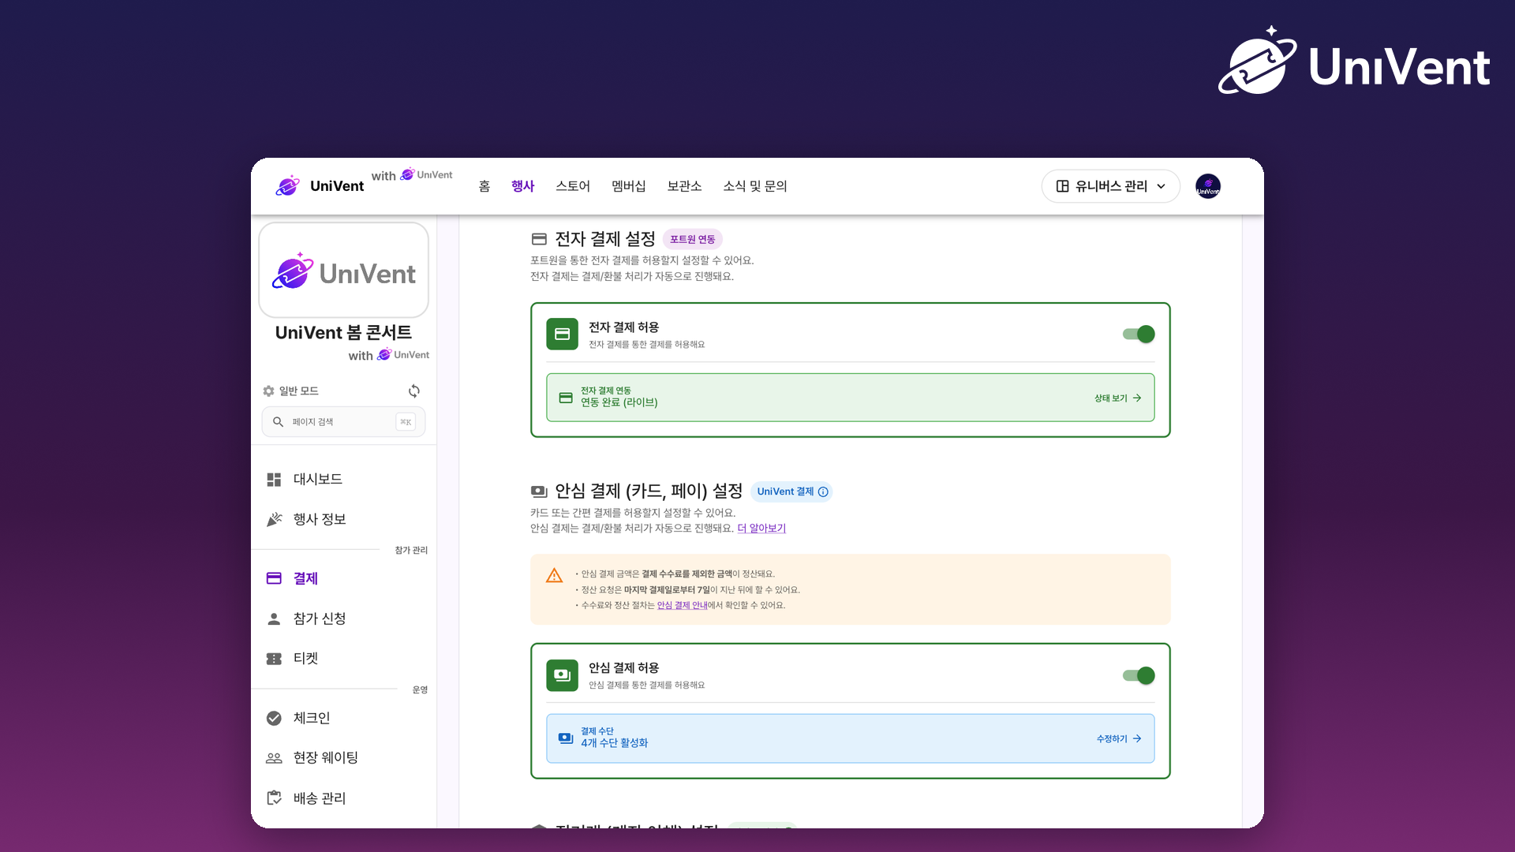Click the 더 알아보기 link
Image resolution: width=1515 pixels, height=852 pixels.
[761, 529]
